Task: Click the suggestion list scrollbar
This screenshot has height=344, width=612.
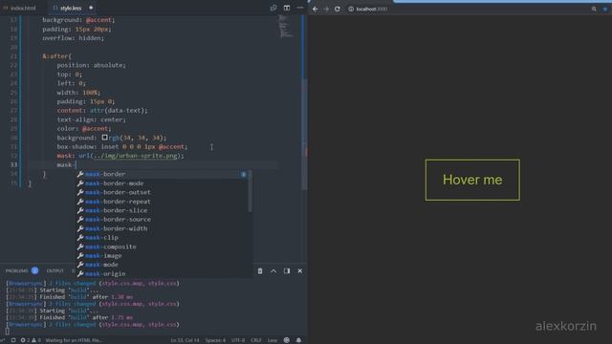Action: [x=251, y=192]
